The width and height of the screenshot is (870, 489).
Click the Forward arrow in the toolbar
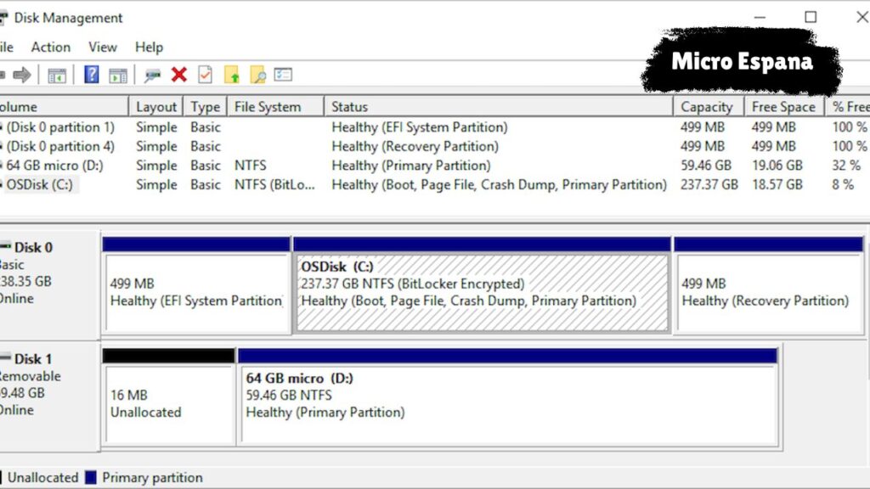pos(22,75)
